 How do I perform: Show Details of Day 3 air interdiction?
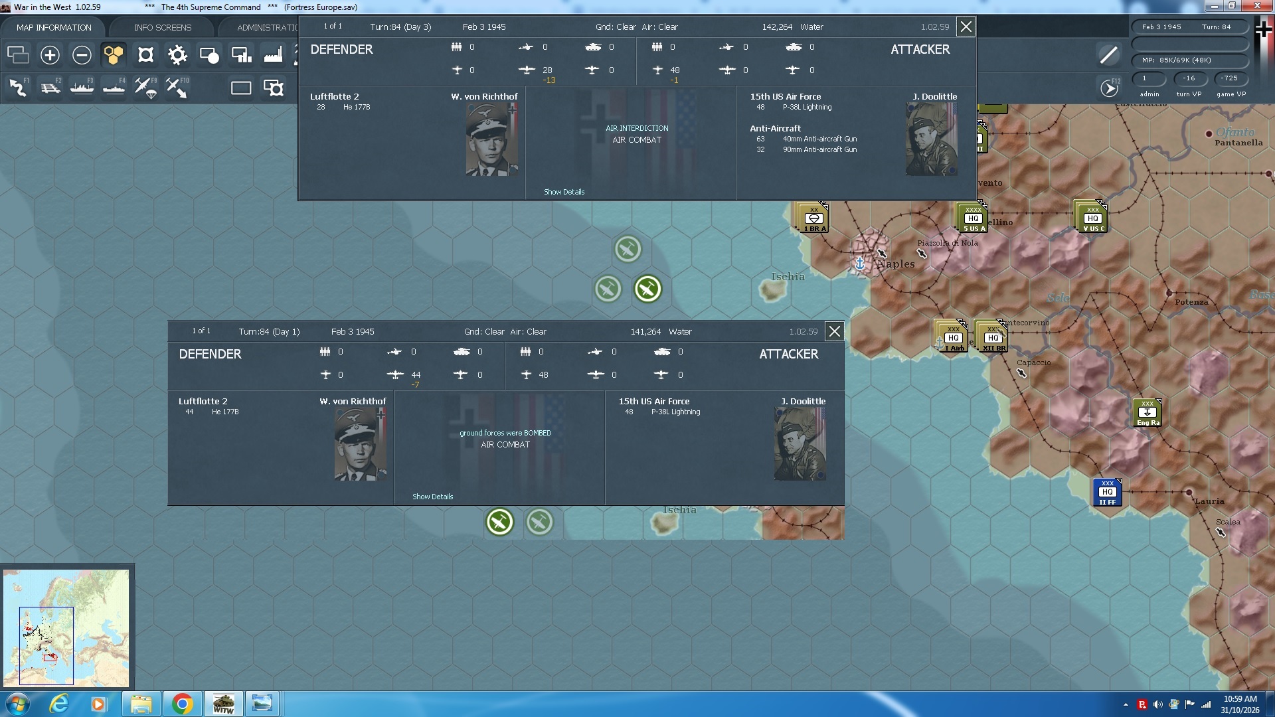tap(564, 192)
